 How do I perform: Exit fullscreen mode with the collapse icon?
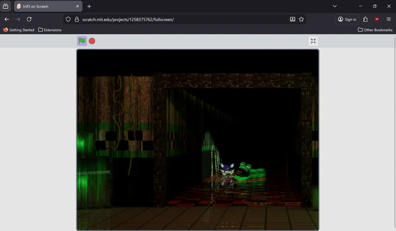[x=313, y=41]
